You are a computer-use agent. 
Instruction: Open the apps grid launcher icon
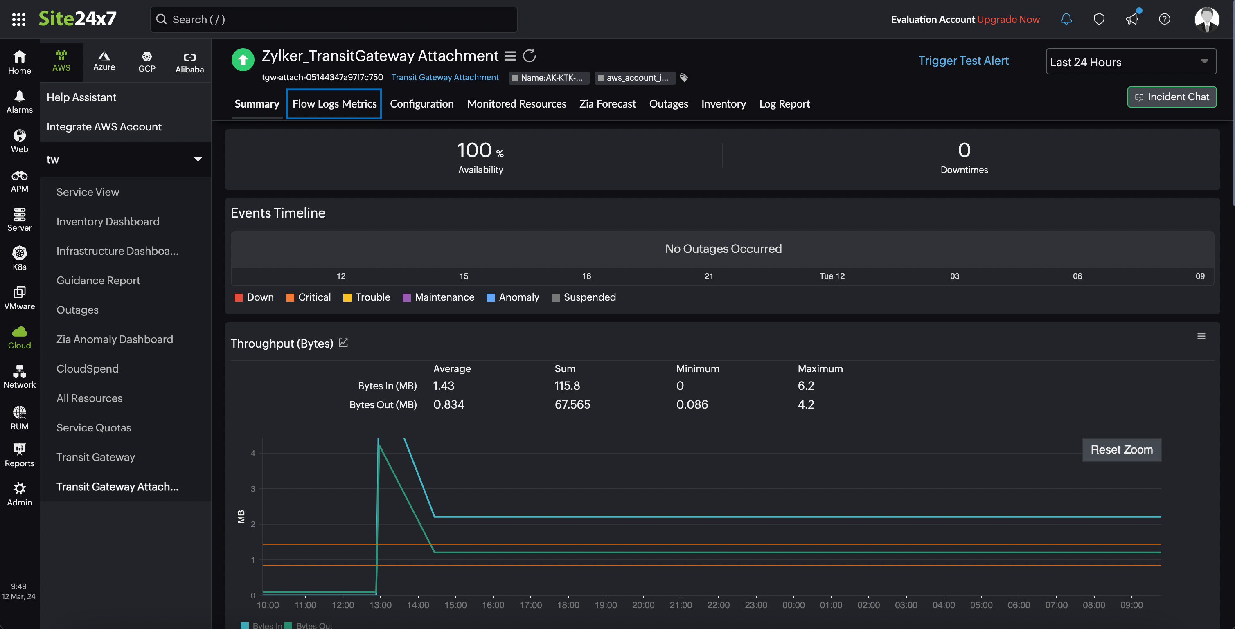(x=19, y=19)
